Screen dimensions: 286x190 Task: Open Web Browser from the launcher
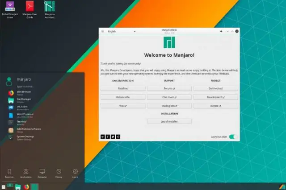(x=21, y=93)
